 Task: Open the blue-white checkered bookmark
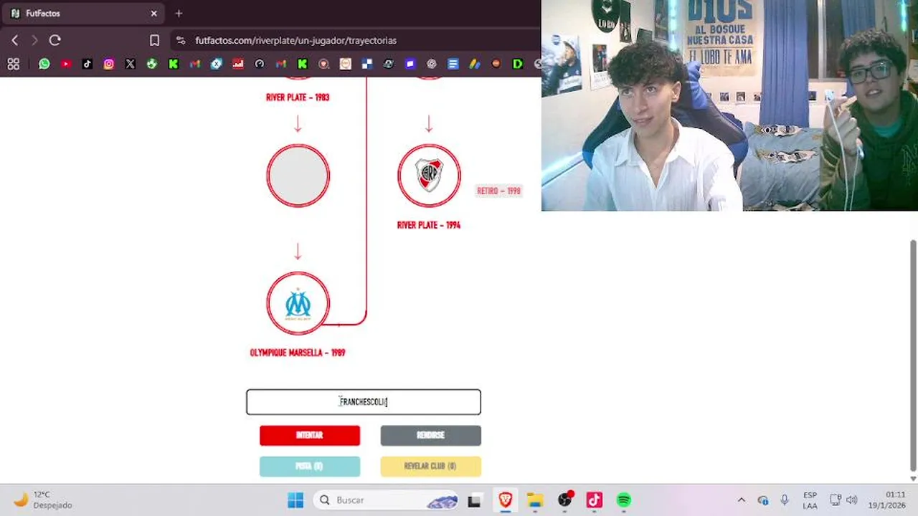[367, 64]
